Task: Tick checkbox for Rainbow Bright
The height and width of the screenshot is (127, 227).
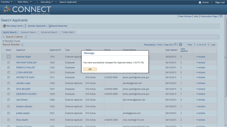Action: point(9,56)
